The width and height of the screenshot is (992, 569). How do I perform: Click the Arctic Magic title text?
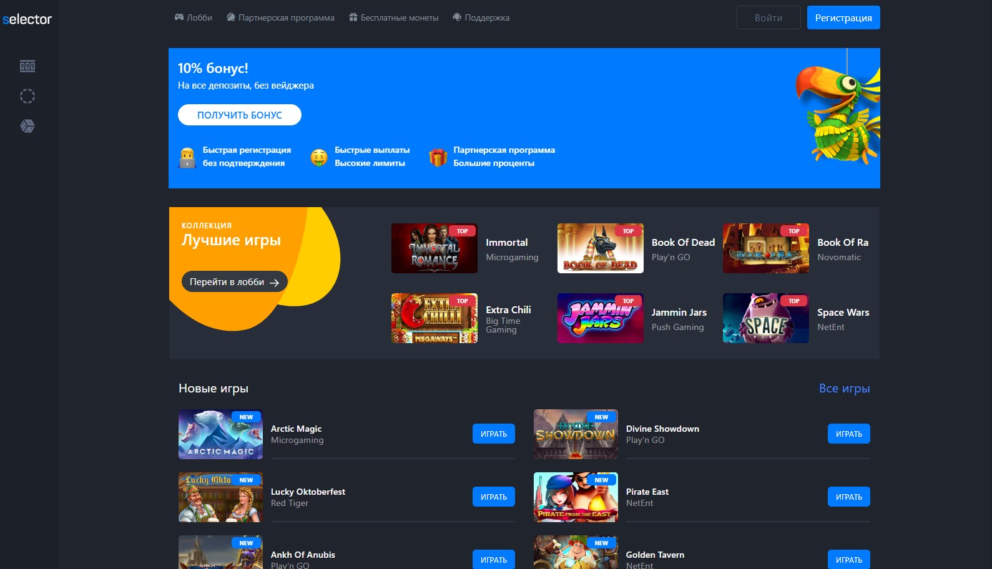297,429
